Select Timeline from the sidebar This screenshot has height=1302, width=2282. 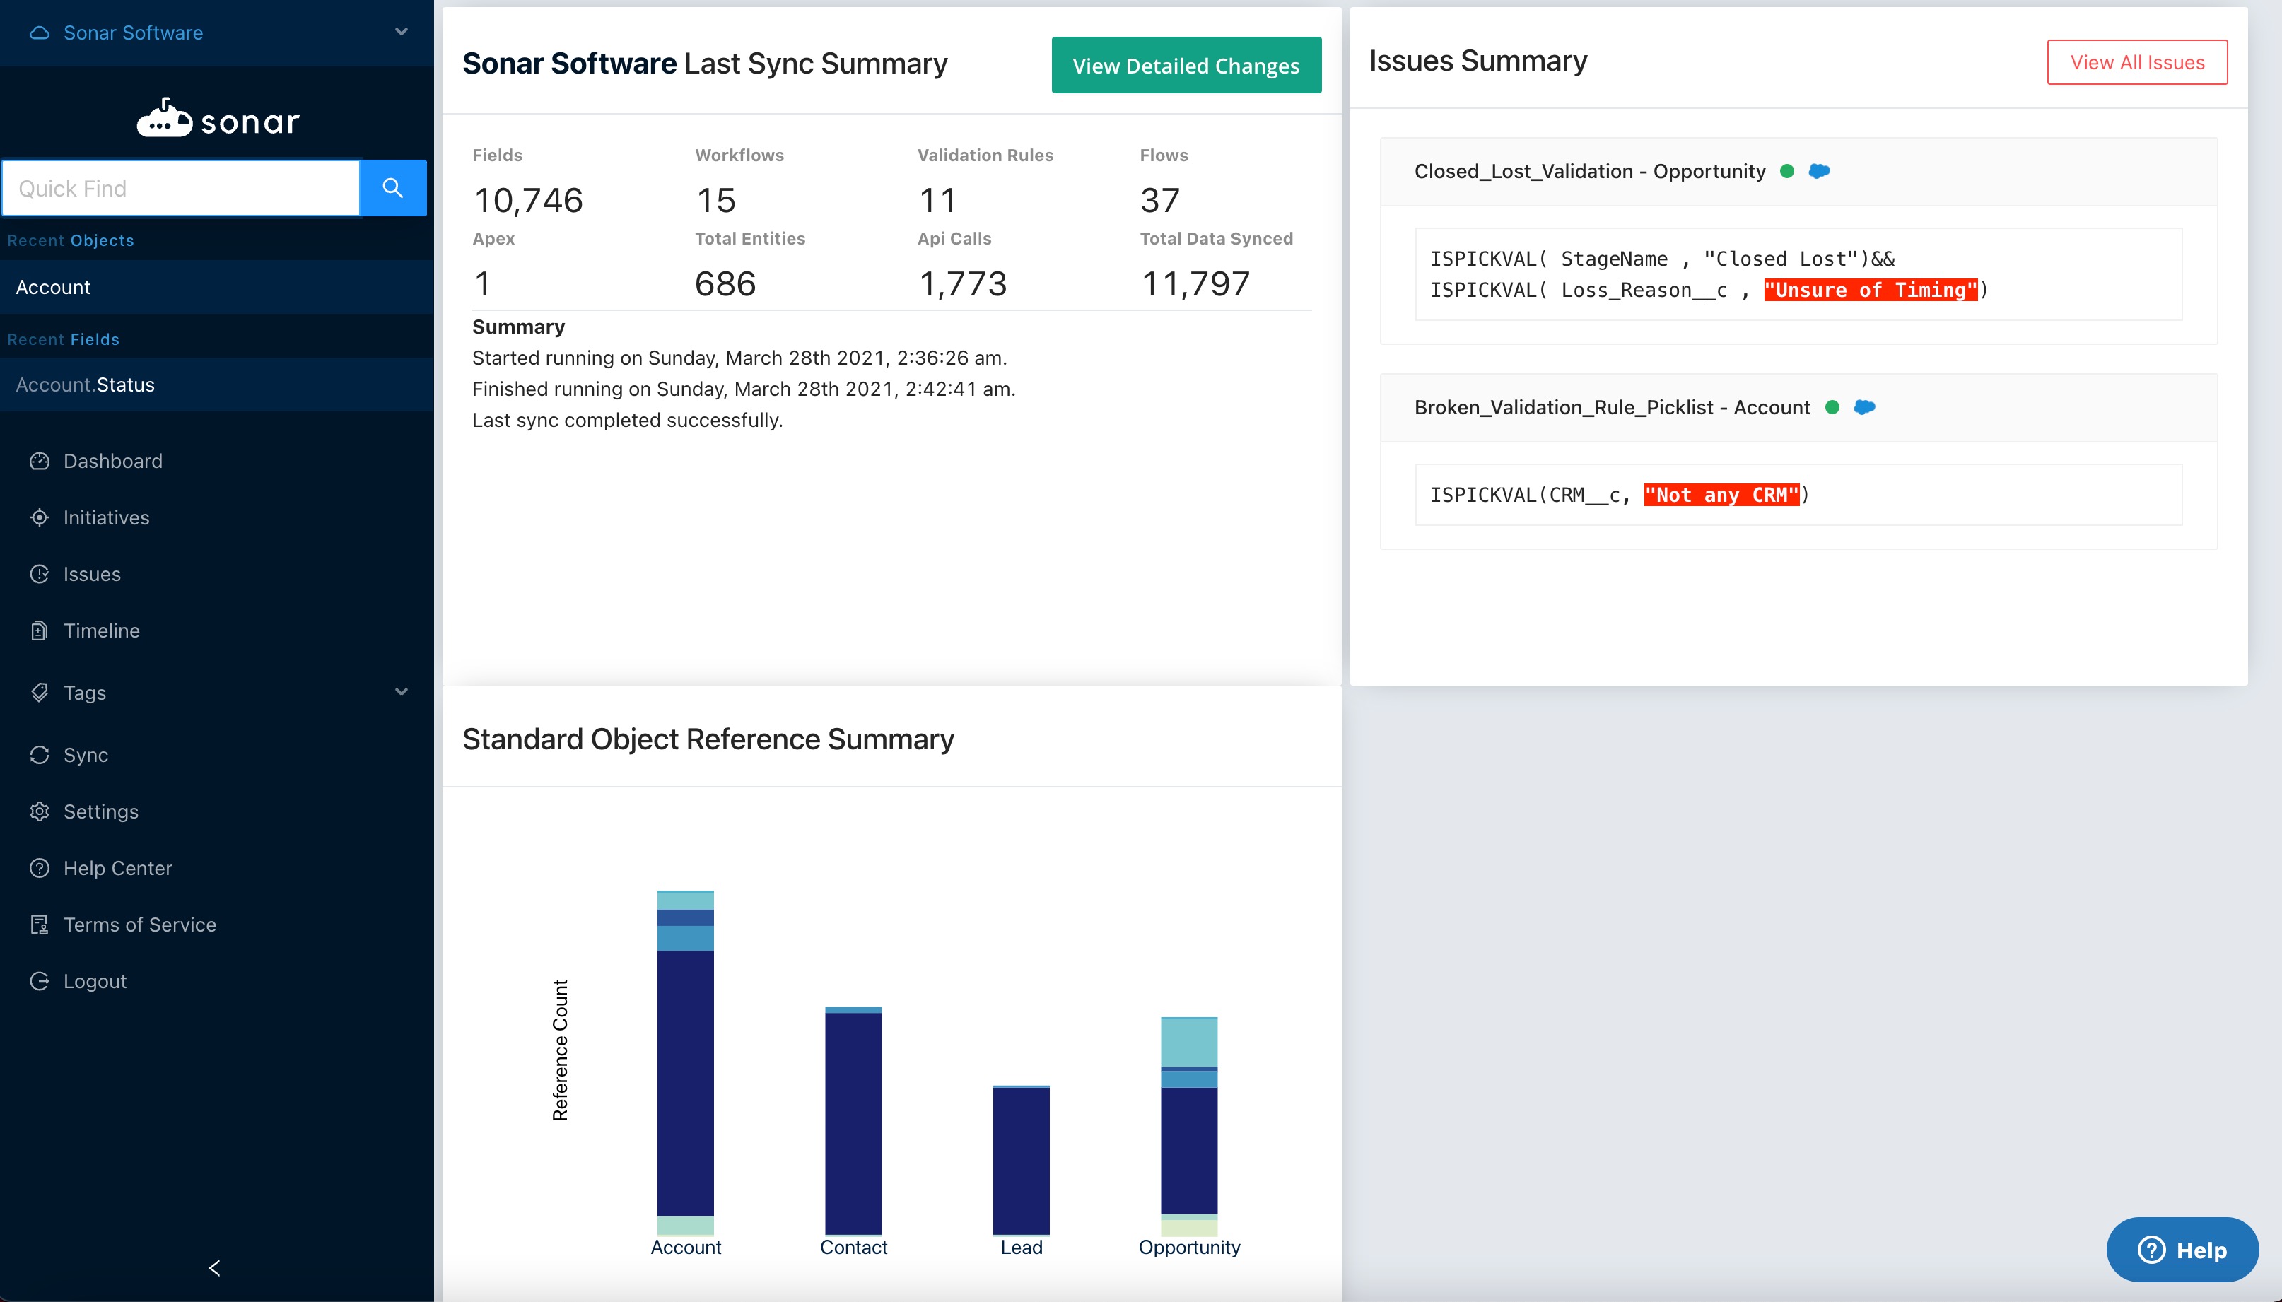point(101,631)
